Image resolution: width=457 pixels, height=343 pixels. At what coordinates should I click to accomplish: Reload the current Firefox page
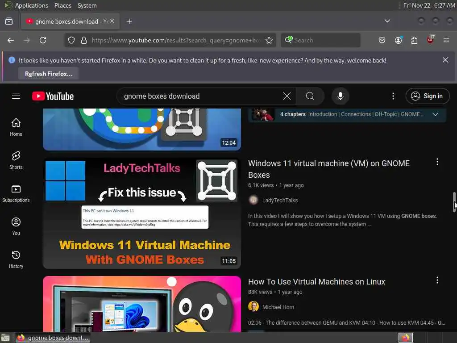tap(43, 40)
